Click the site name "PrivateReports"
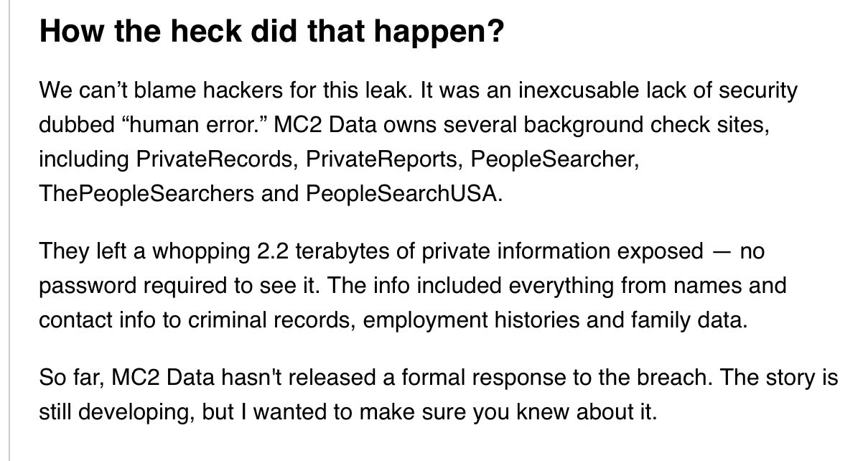This screenshot has width=863, height=461. [385, 159]
